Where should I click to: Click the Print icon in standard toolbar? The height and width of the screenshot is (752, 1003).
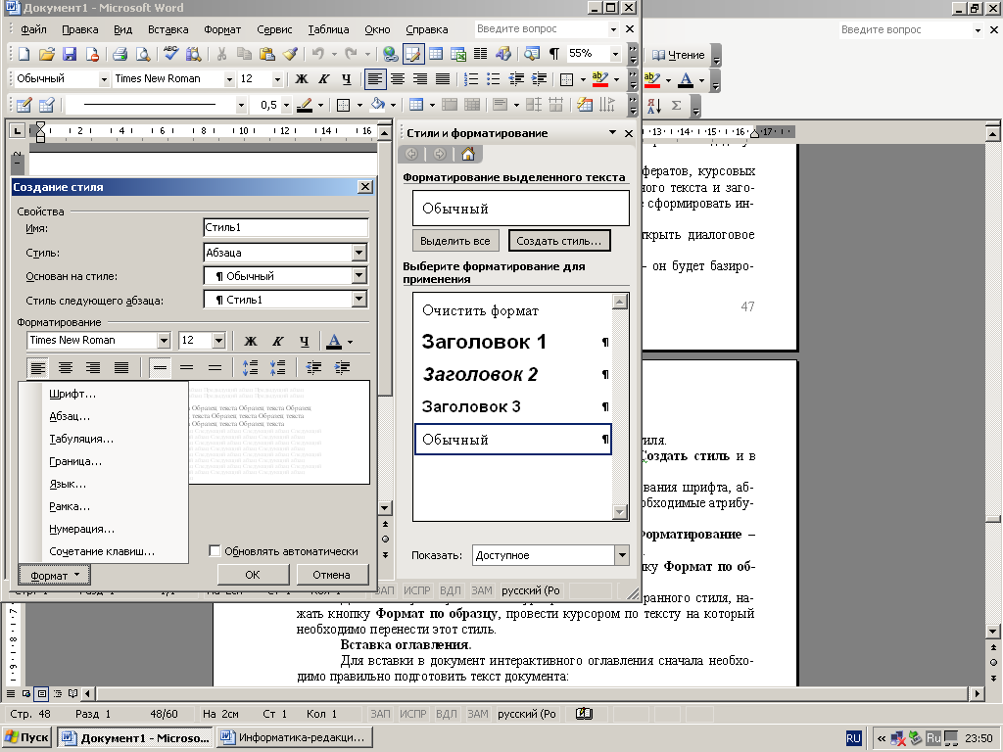click(119, 55)
